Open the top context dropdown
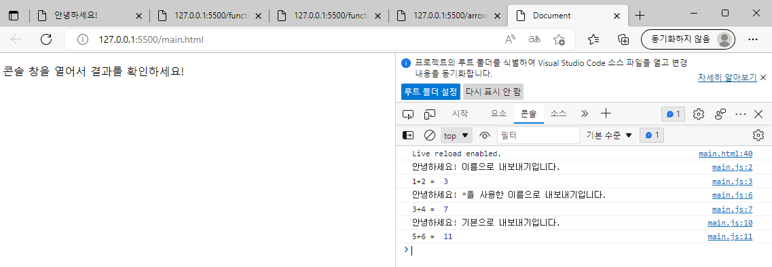The image size is (772, 267). 456,135
